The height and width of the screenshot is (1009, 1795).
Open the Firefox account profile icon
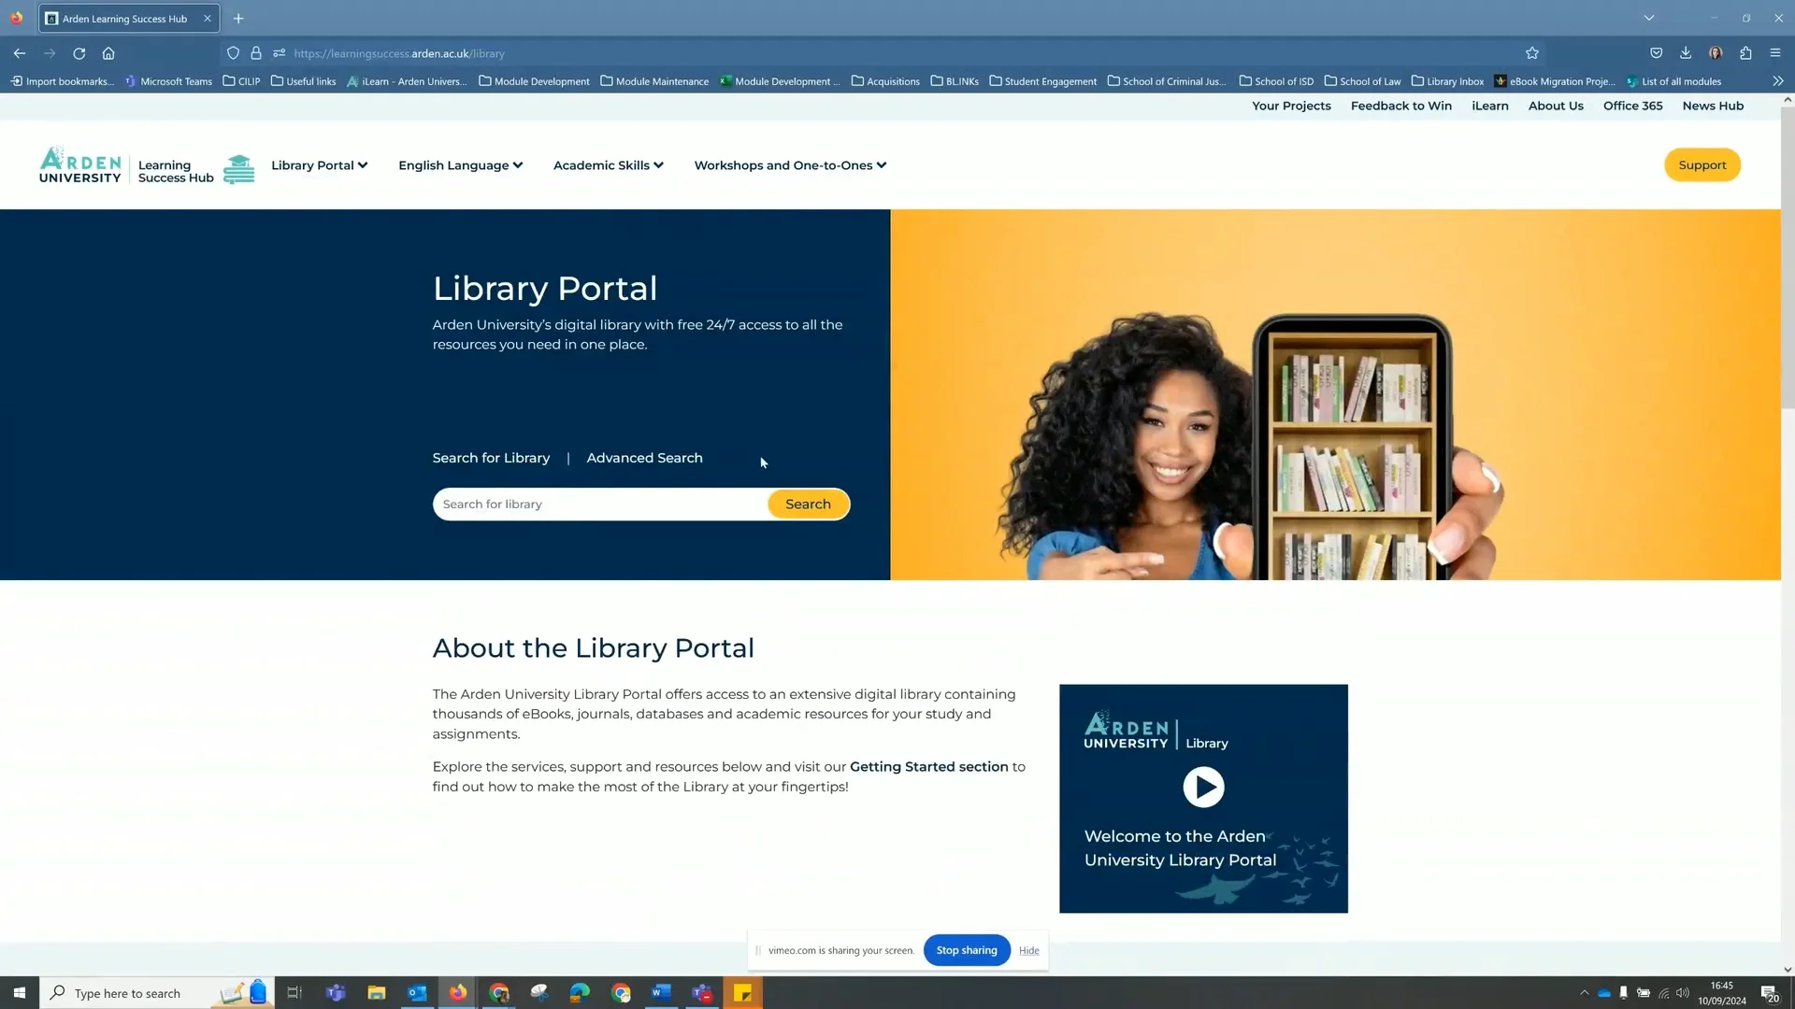(1716, 53)
